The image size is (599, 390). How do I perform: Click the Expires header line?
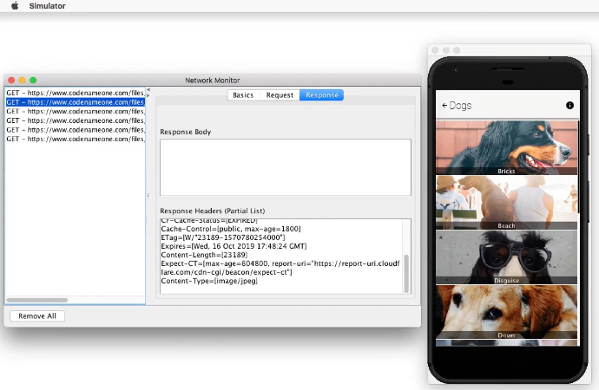(234, 246)
